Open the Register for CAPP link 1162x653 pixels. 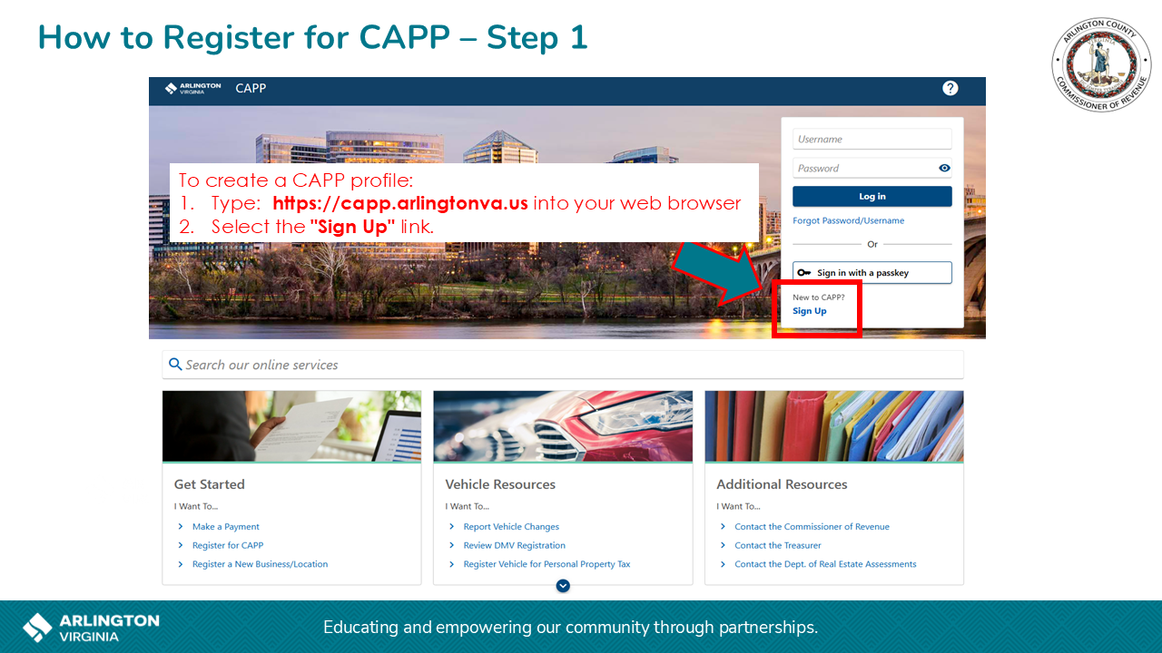(x=228, y=545)
